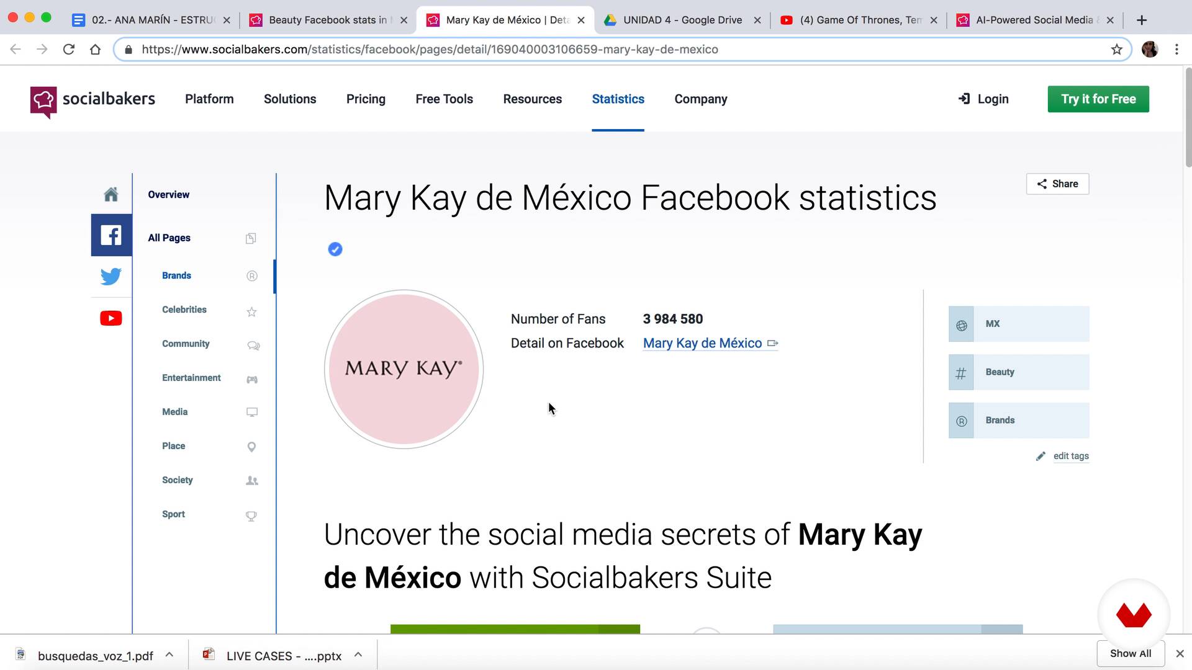Open the Company menu
The height and width of the screenshot is (670, 1192).
pyautogui.click(x=700, y=99)
